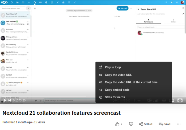This screenshot has height=130, width=186.
Task: Open the contacts menu icon in Nextcloud header
Action: tap(177, 2)
